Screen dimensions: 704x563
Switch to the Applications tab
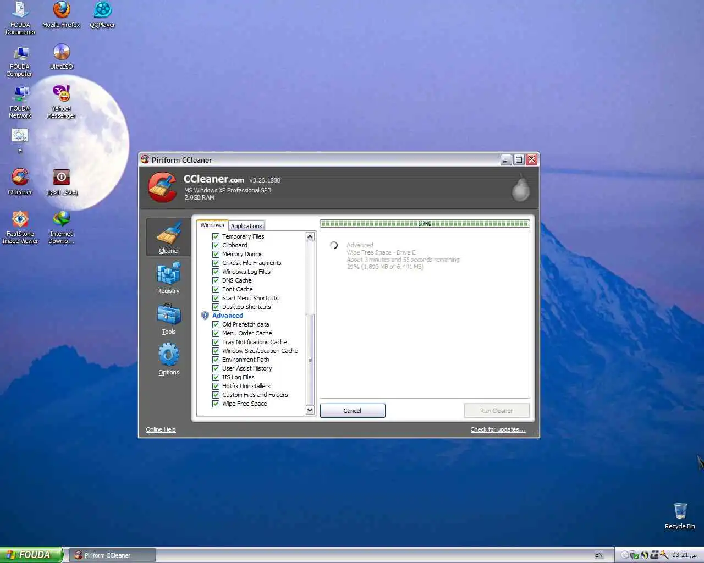click(246, 226)
